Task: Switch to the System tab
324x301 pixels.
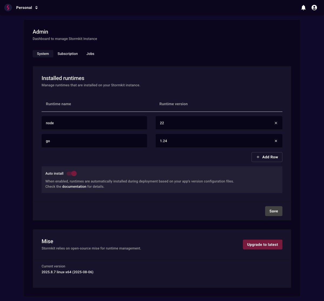Action: click(43, 54)
